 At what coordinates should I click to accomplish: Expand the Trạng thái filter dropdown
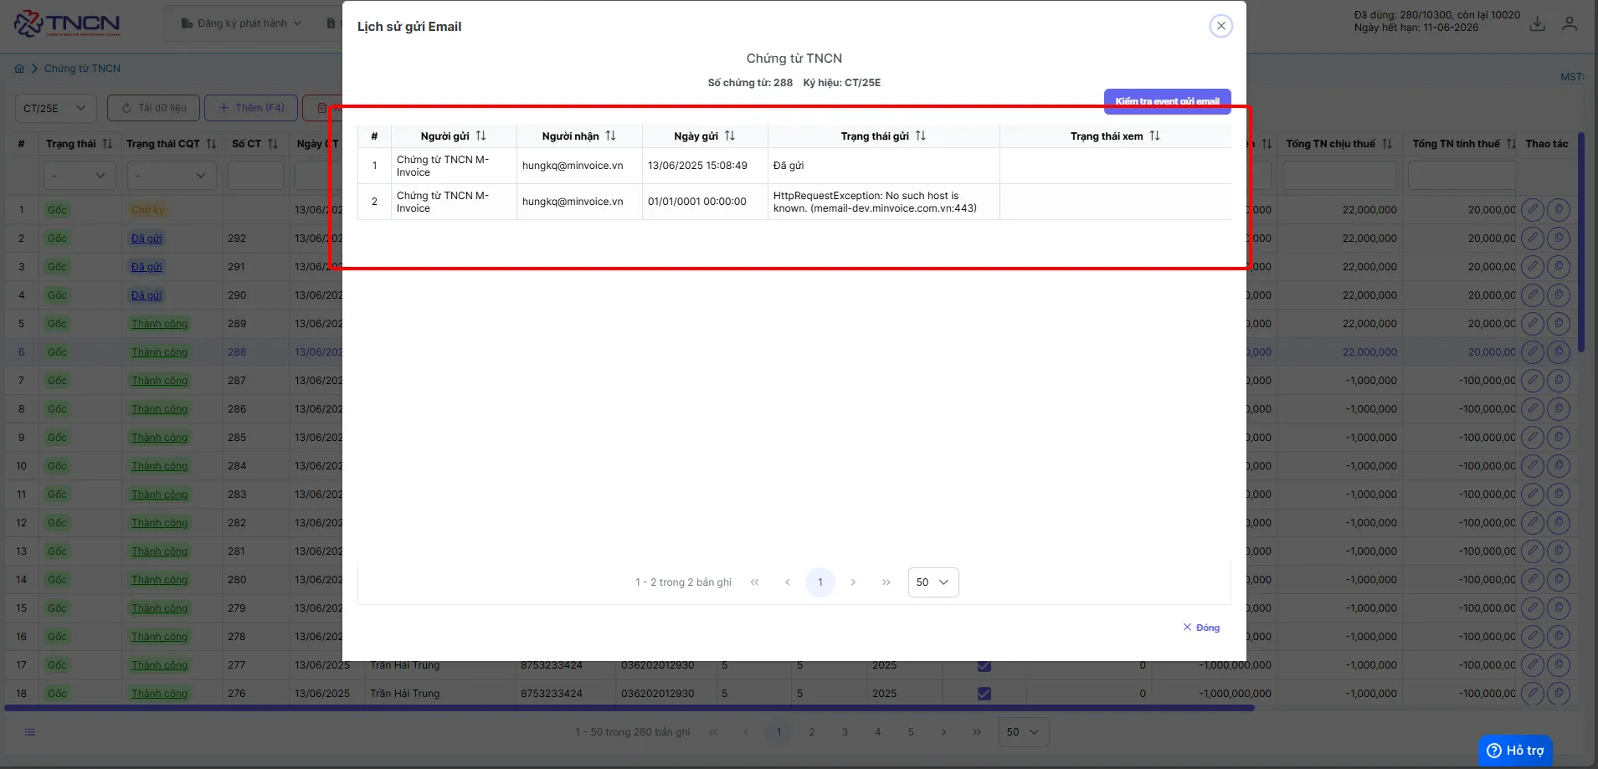(80, 176)
